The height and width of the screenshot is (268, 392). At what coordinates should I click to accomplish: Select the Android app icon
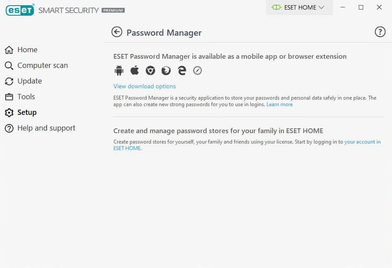tap(119, 70)
